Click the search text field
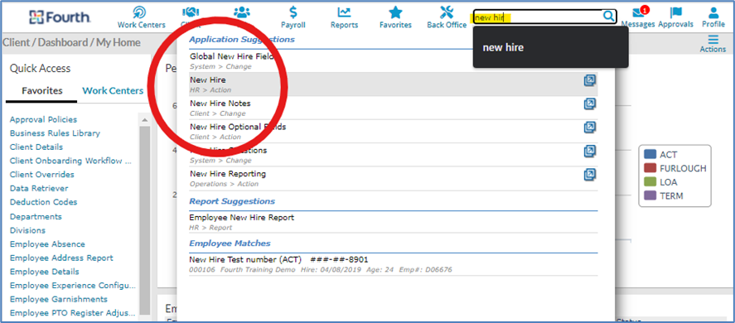Viewport: 735px width, 323px height. 538,17
